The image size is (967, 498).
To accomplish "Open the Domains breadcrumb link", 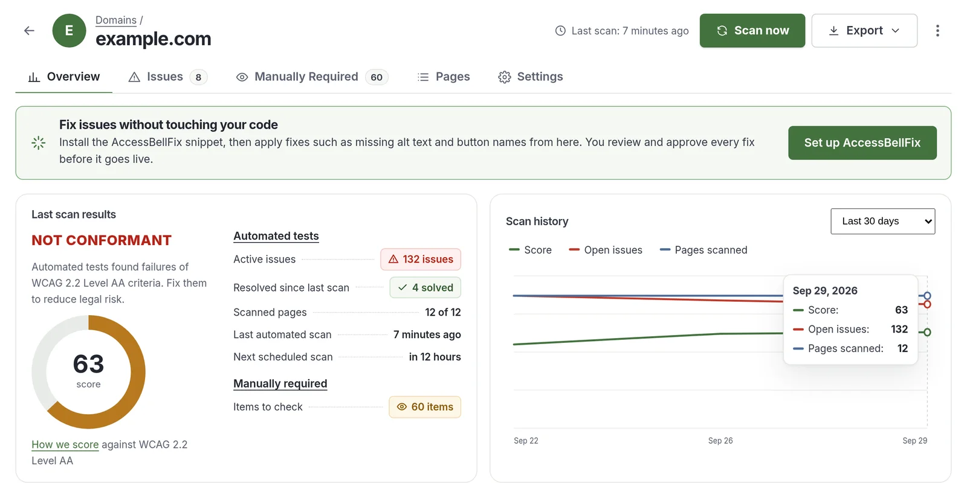I will pos(116,20).
